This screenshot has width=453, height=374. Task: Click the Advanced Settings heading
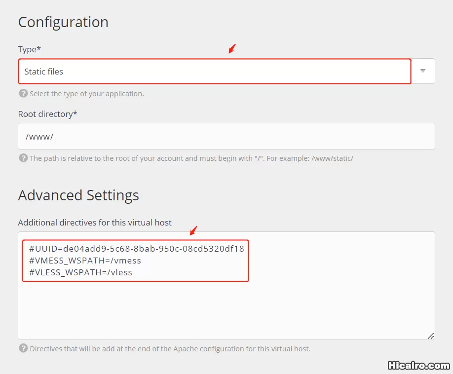[78, 195]
